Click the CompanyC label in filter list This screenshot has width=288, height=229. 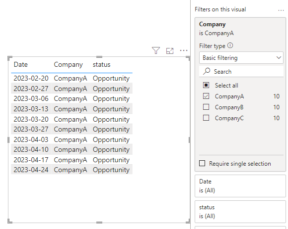tap(229, 118)
